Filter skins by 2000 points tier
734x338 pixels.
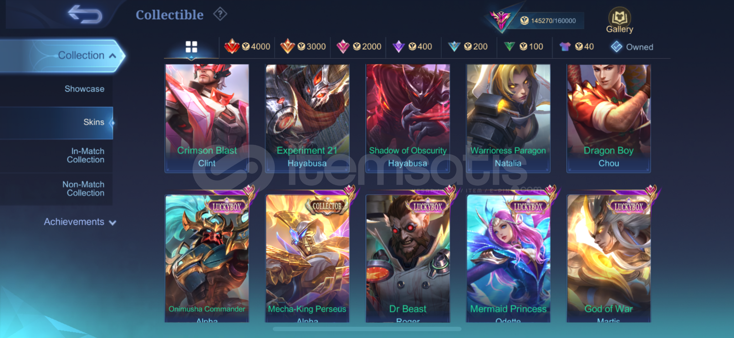[x=359, y=47]
